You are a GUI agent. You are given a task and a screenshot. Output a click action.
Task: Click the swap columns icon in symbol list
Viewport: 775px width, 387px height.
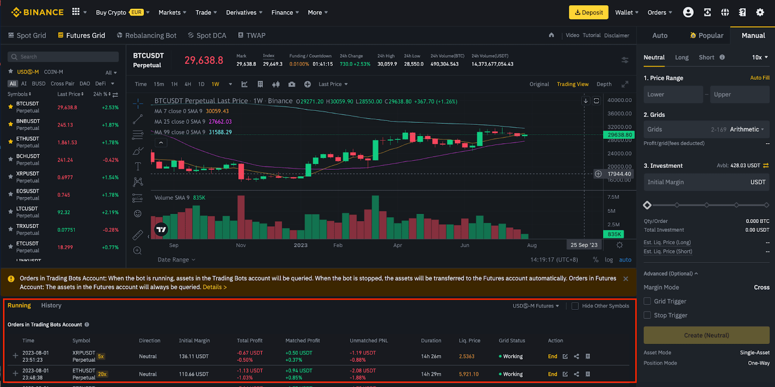(x=115, y=94)
